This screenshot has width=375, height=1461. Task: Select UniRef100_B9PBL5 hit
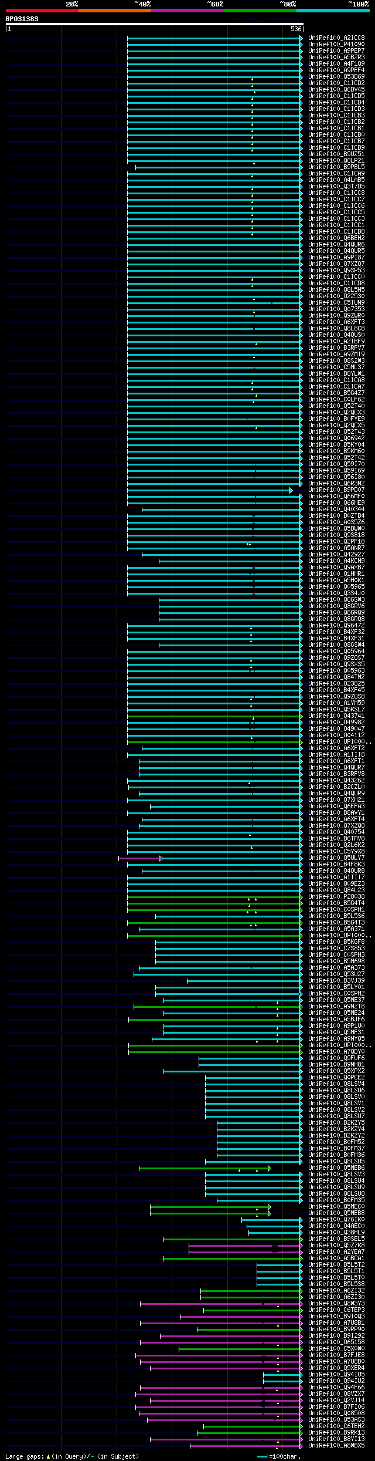pyautogui.click(x=336, y=167)
